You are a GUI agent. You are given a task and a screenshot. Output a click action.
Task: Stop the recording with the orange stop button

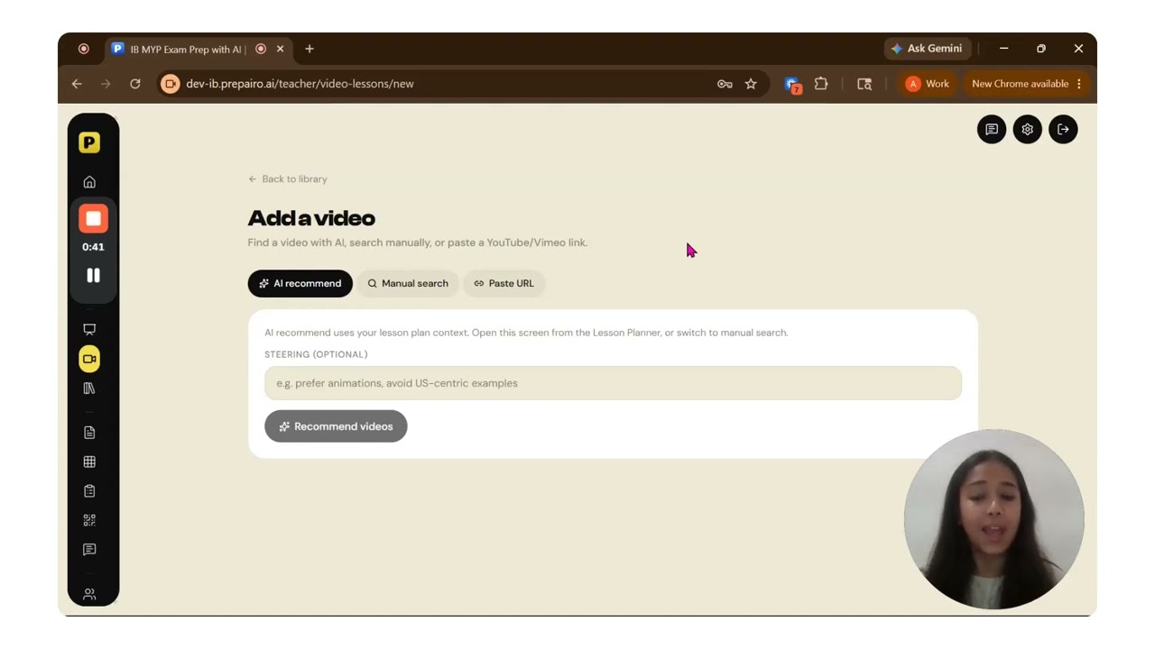[93, 218]
